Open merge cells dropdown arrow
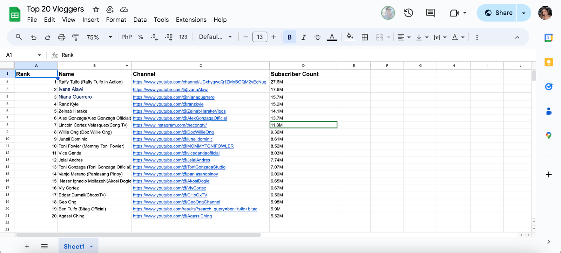The width and height of the screenshot is (561, 253). pyautogui.click(x=388, y=37)
